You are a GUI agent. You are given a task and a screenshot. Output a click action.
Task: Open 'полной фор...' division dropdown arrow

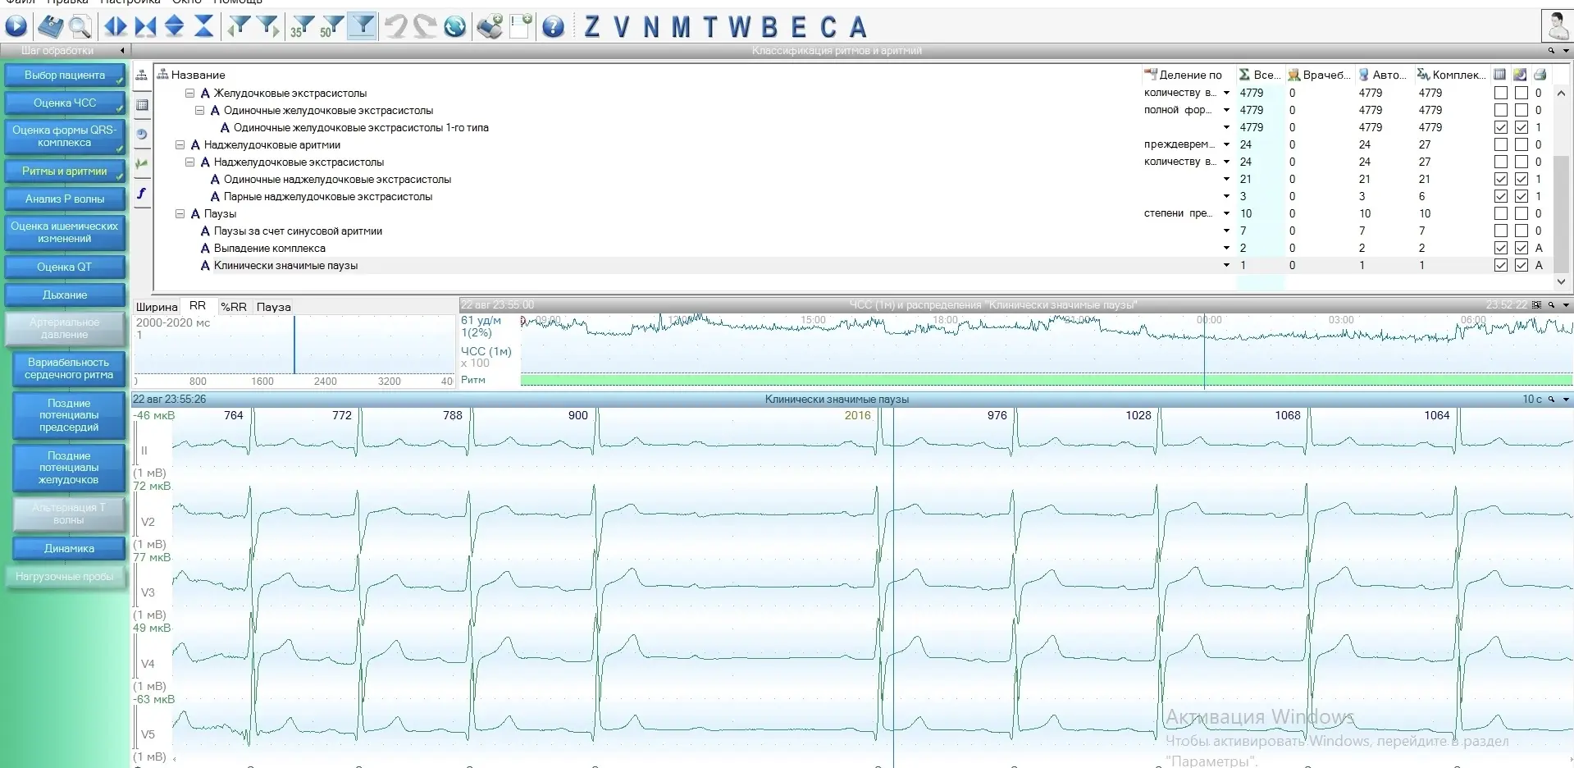(x=1226, y=110)
